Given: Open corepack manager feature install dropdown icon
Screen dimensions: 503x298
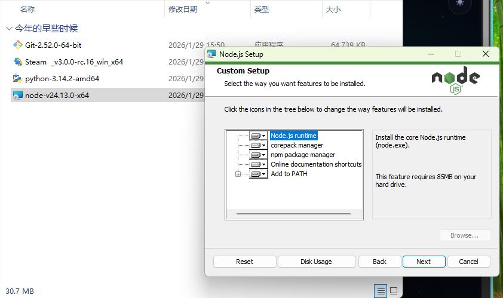Looking at the screenshot, I should 258,145.
